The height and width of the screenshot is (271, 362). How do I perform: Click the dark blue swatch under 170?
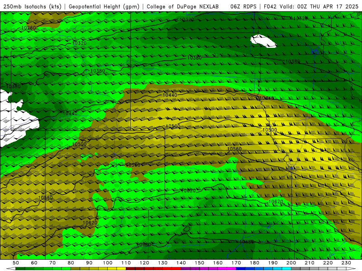click(241, 269)
